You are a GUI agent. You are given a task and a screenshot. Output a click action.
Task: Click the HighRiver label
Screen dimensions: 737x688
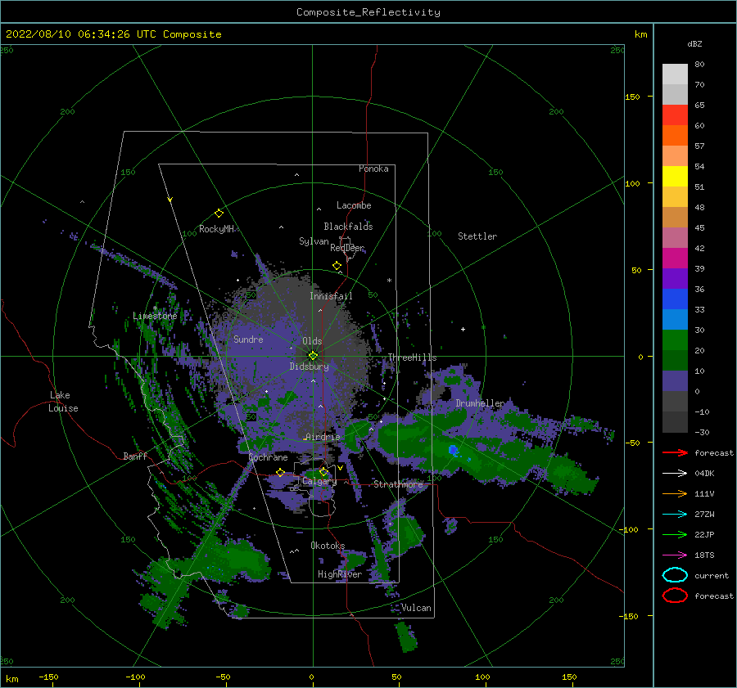coord(340,574)
